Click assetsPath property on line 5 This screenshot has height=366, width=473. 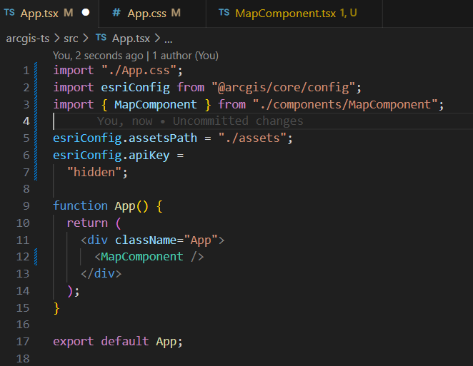click(x=163, y=138)
